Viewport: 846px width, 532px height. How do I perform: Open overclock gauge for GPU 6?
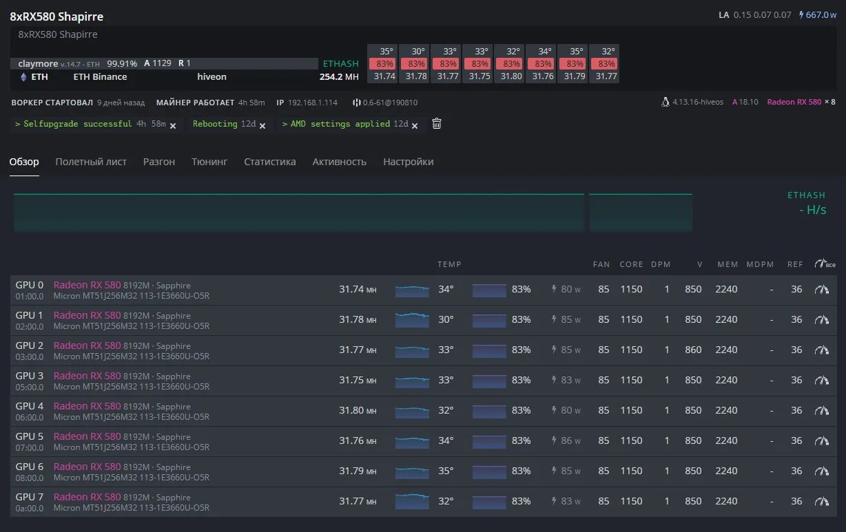(821, 471)
